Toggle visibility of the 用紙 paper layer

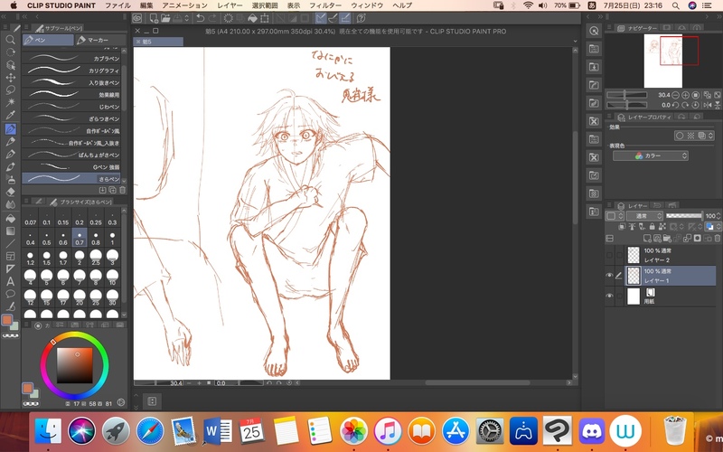609,297
